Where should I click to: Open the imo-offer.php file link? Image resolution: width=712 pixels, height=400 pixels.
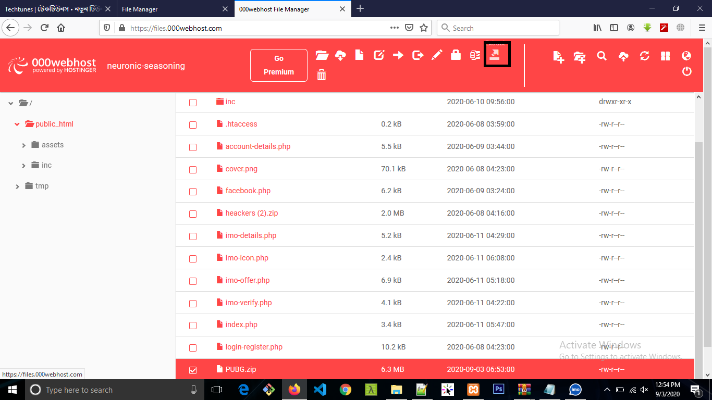pos(248,280)
